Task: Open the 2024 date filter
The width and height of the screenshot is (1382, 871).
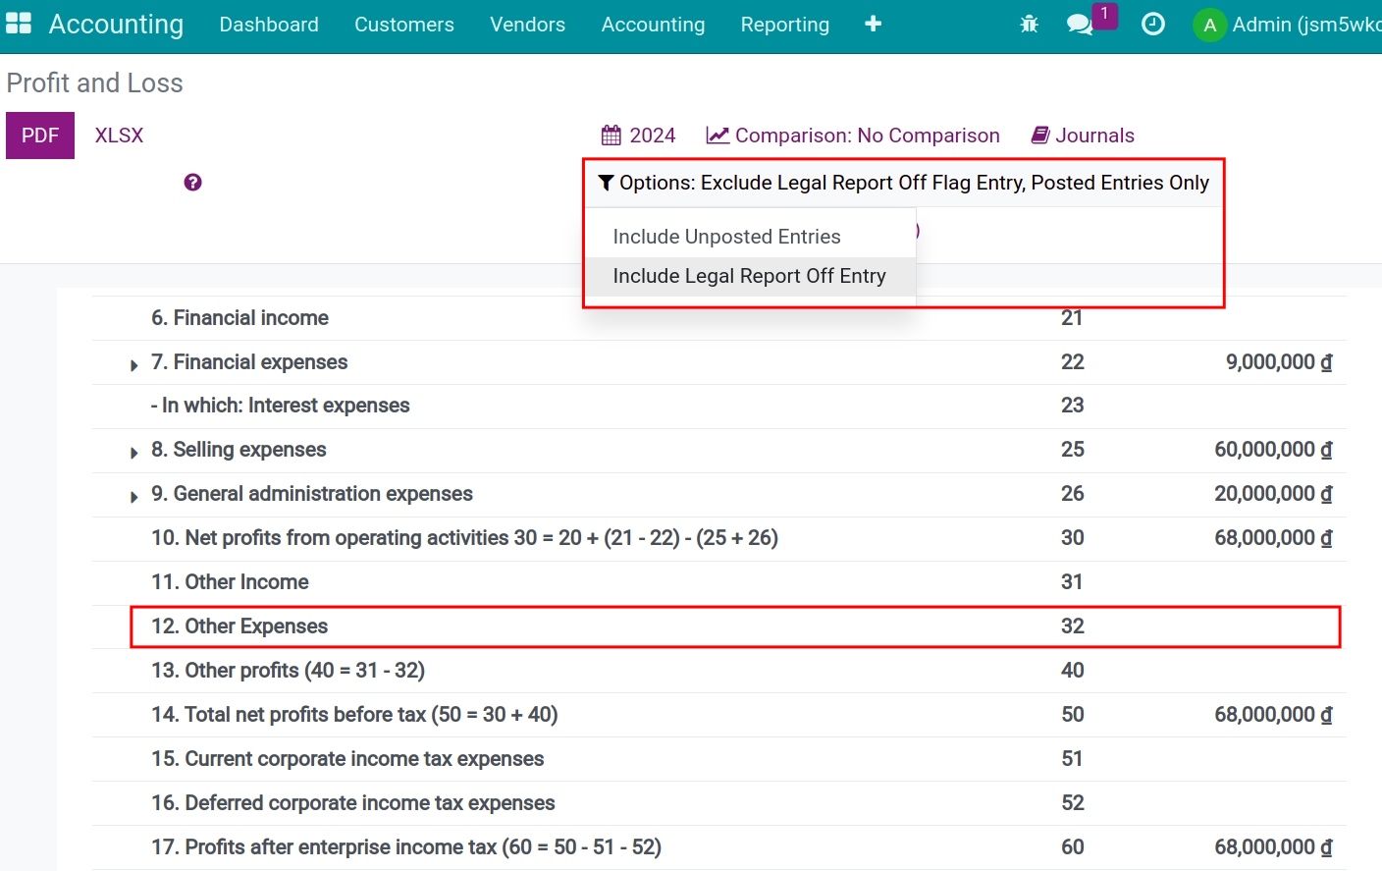Action: pos(639,136)
